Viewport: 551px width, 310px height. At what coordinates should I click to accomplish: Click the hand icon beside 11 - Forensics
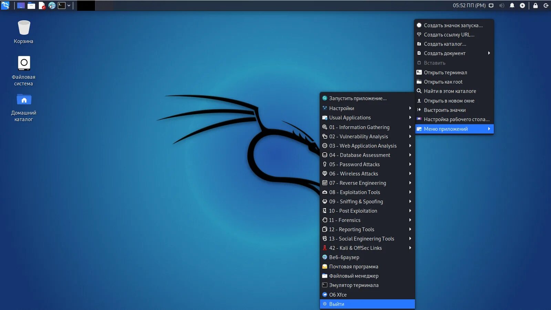pyautogui.click(x=325, y=220)
